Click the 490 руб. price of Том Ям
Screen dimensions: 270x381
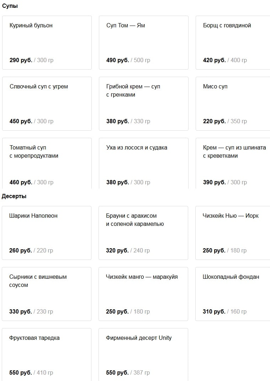[x=118, y=60]
